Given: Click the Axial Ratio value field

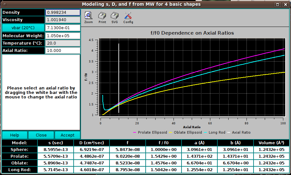Looking at the screenshot, I should point(63,51).
